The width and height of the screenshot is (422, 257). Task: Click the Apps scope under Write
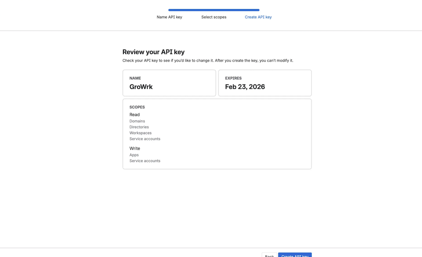click(x=134, y=155)
